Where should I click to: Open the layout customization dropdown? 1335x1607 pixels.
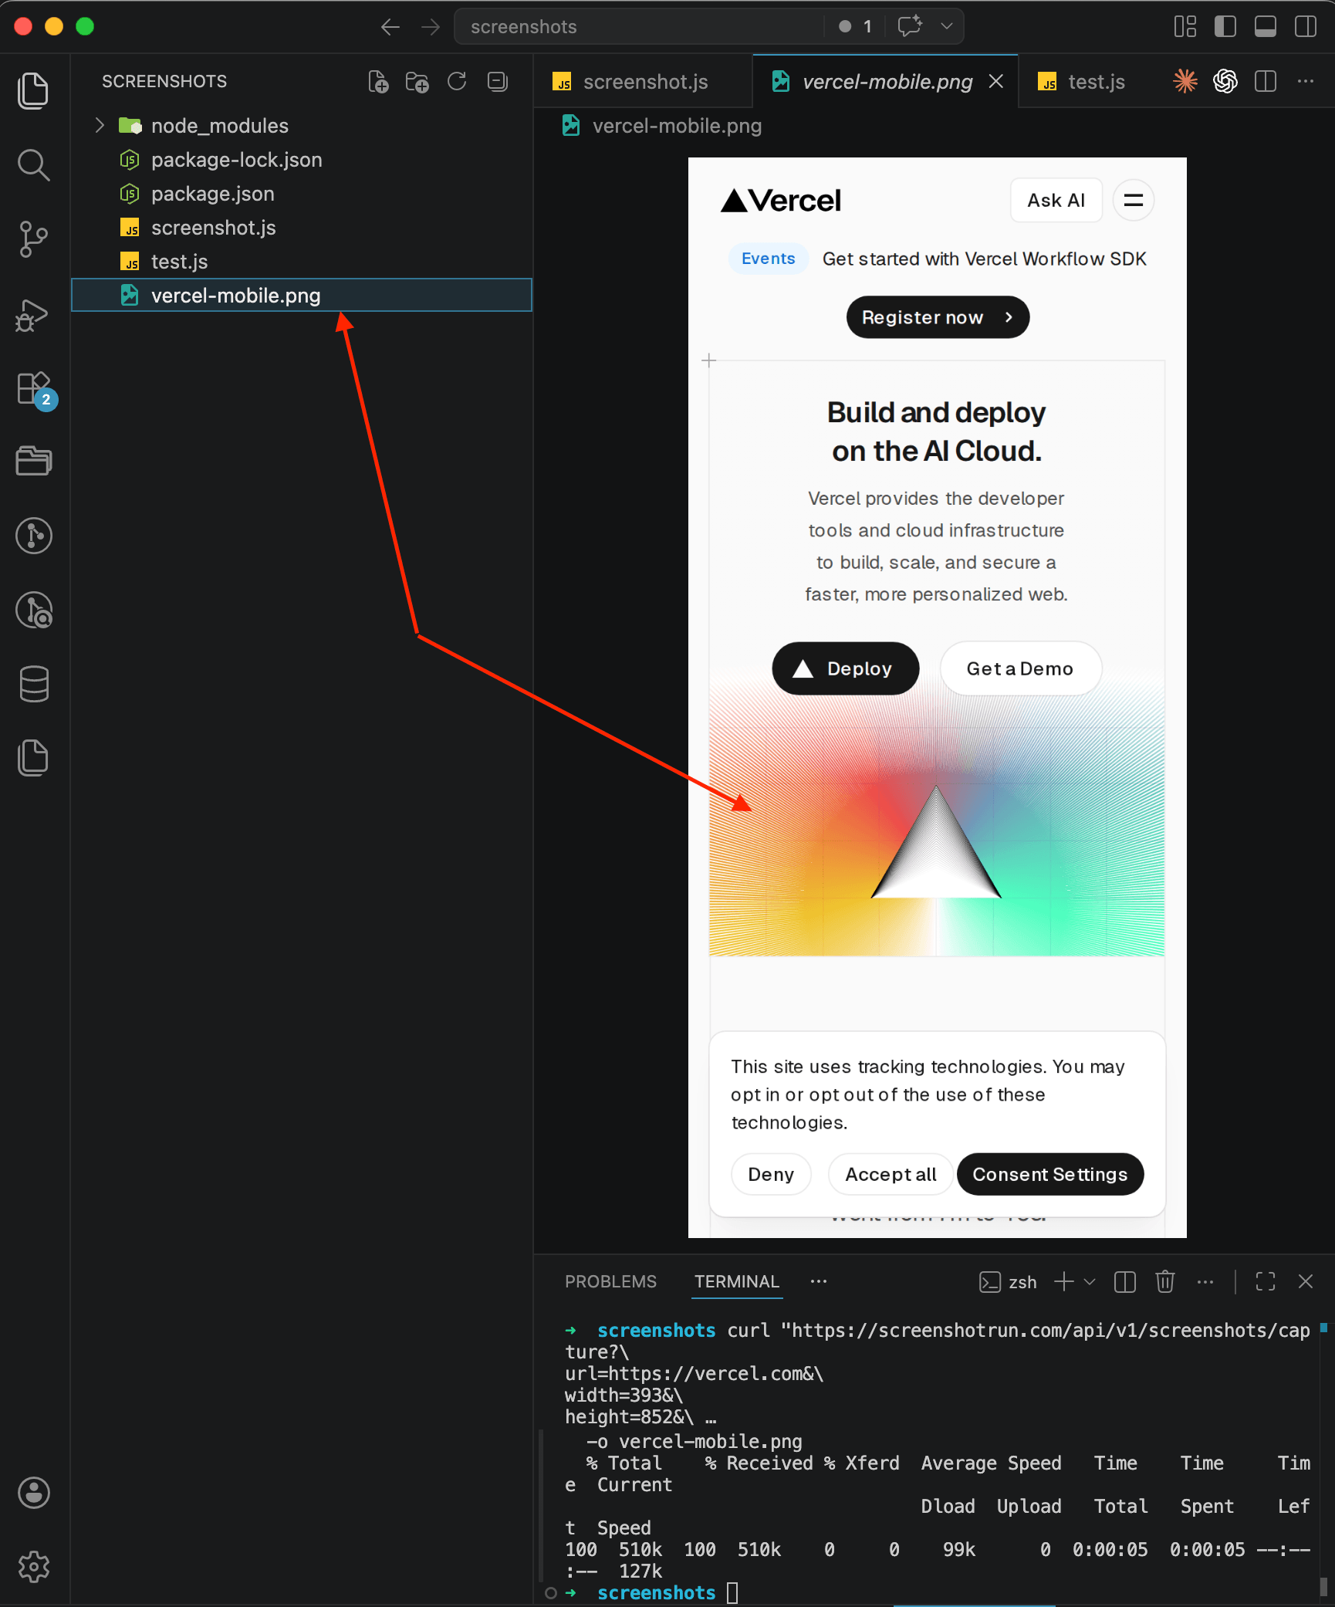tap(1185, 25)
